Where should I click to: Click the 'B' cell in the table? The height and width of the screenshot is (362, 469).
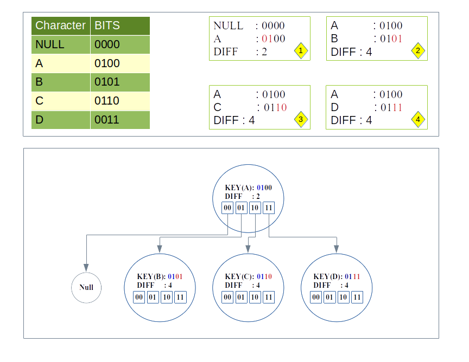click(x=61, y=82)
